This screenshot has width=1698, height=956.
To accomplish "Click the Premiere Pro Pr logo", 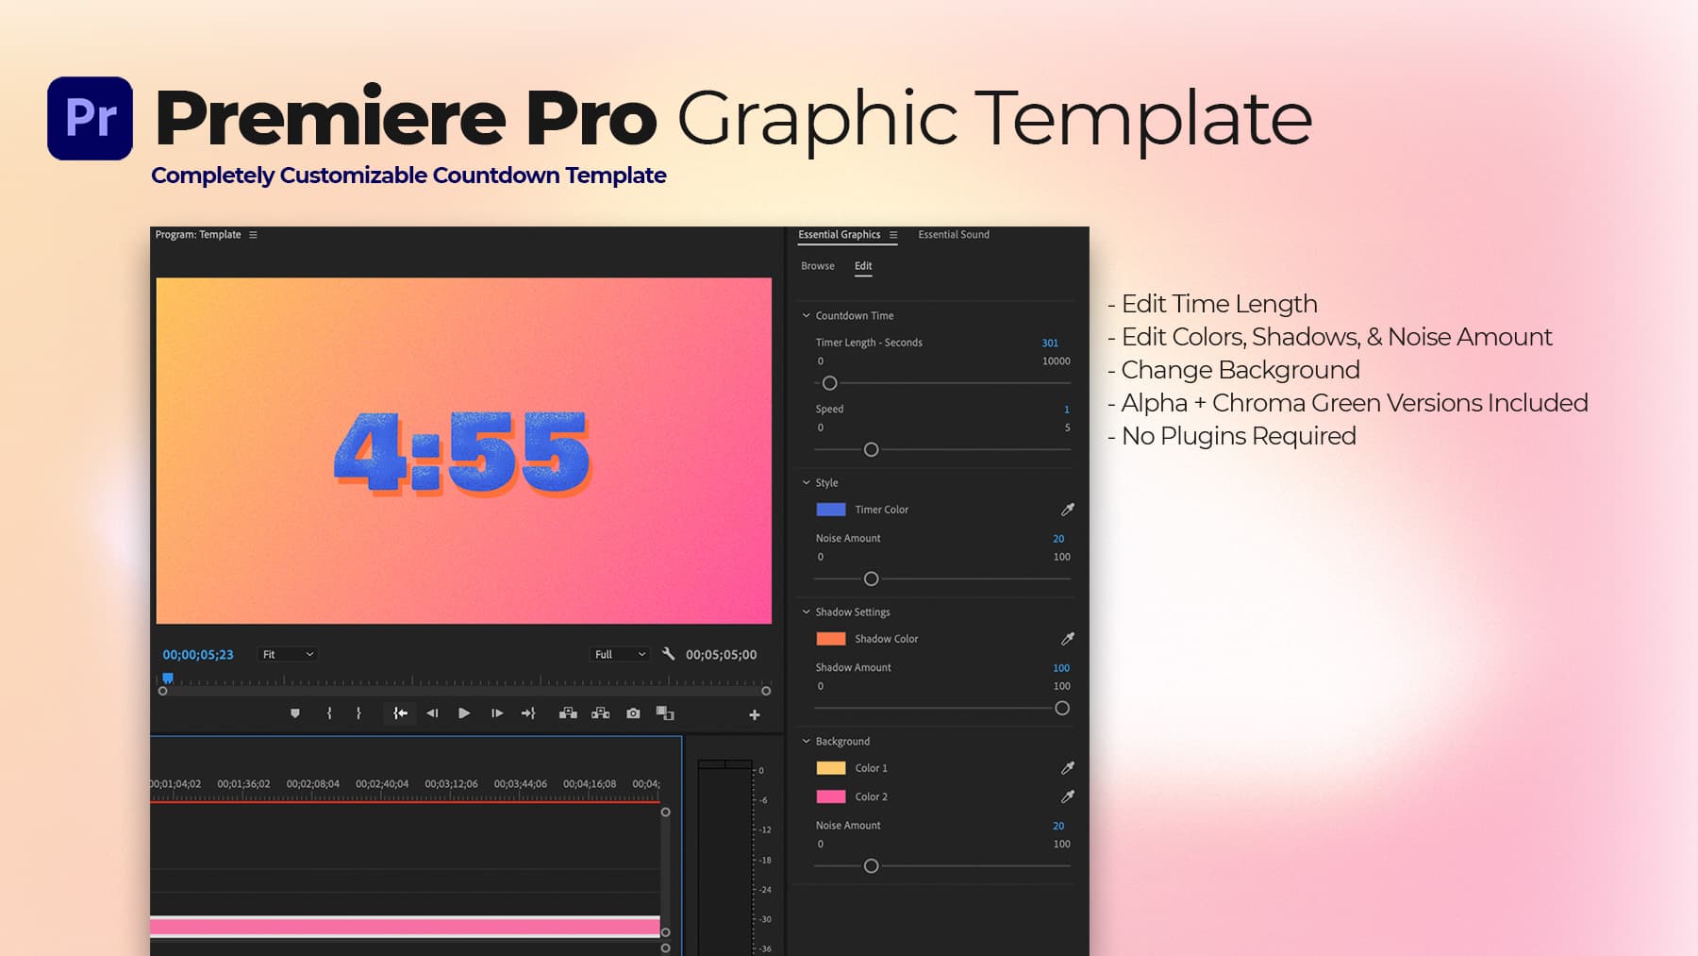I will [90, 118].
